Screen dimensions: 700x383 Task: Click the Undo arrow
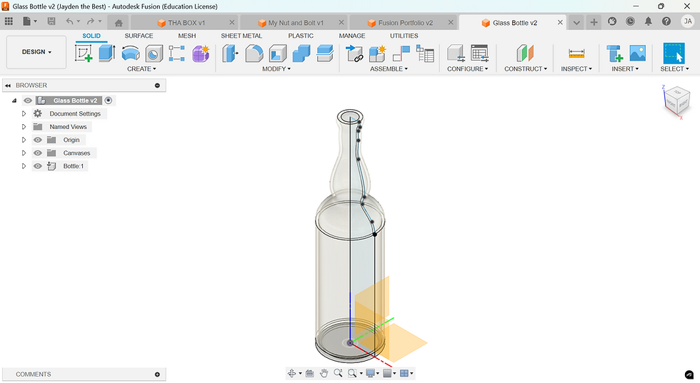click(x=70, y=21)
